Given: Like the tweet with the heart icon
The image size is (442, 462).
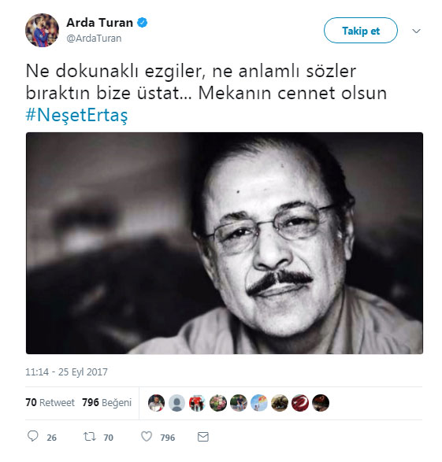Looking at the screenshot, I should pyautogui.click(x=147, y=436).
